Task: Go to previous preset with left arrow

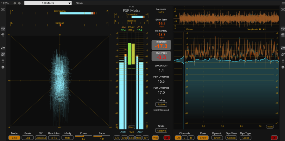Action: (15, 3)
